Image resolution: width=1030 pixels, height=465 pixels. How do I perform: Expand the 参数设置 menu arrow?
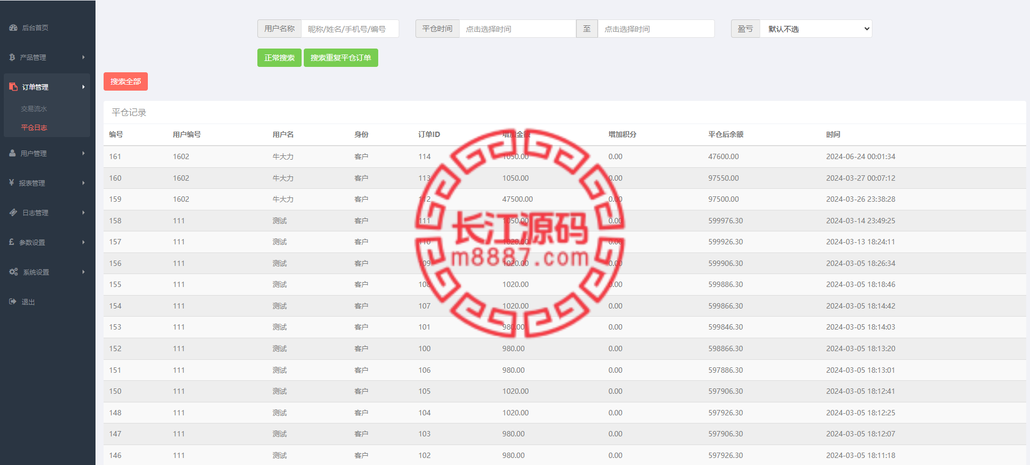tap(84, 242)
